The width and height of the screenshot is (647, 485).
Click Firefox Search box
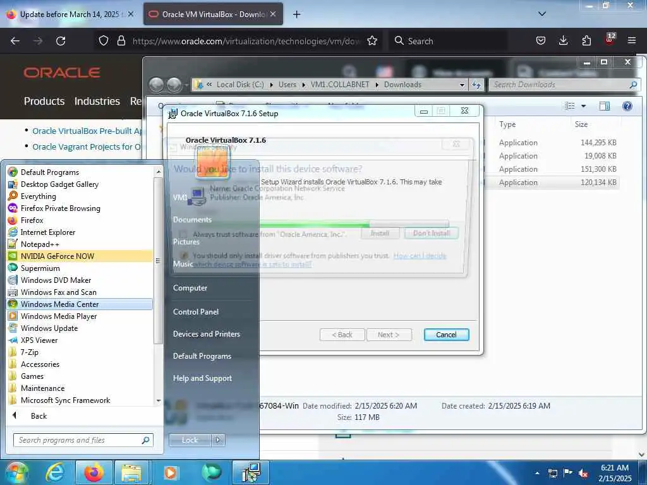pyautogui.click(x=449, y=41)
